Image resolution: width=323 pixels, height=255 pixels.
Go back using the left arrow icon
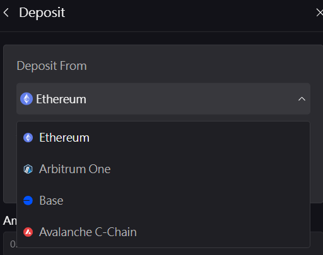point(6,13)
